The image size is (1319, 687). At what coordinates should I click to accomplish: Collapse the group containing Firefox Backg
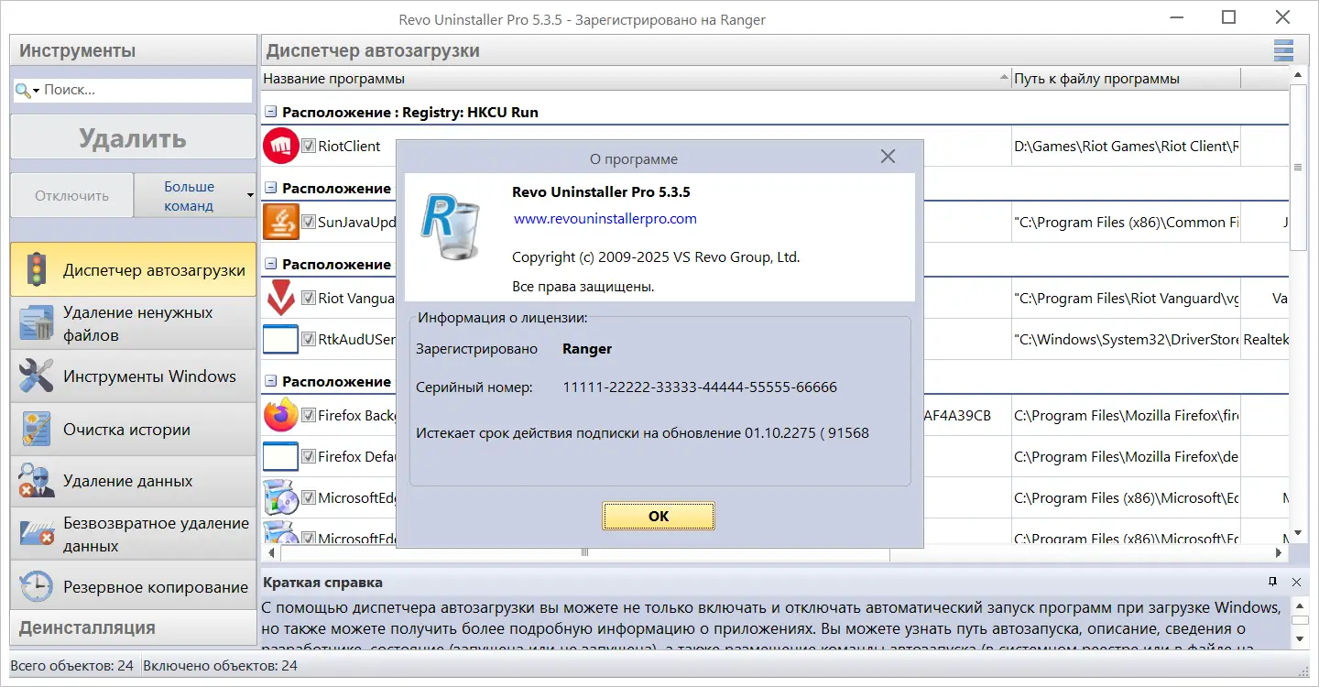pos(270,382)
